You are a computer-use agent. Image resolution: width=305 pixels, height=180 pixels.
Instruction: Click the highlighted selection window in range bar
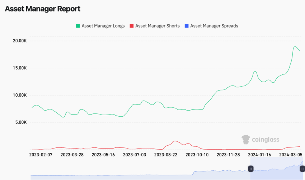[x=276, y=168]
